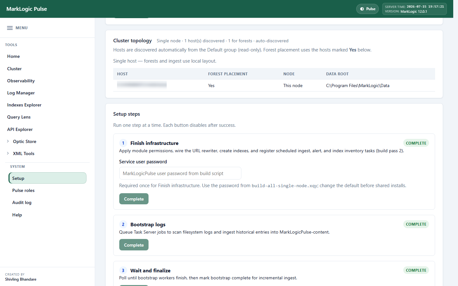Click 'Wait and finalize' step title
This screenshot has width=458, height=286.
coord(150,271)
